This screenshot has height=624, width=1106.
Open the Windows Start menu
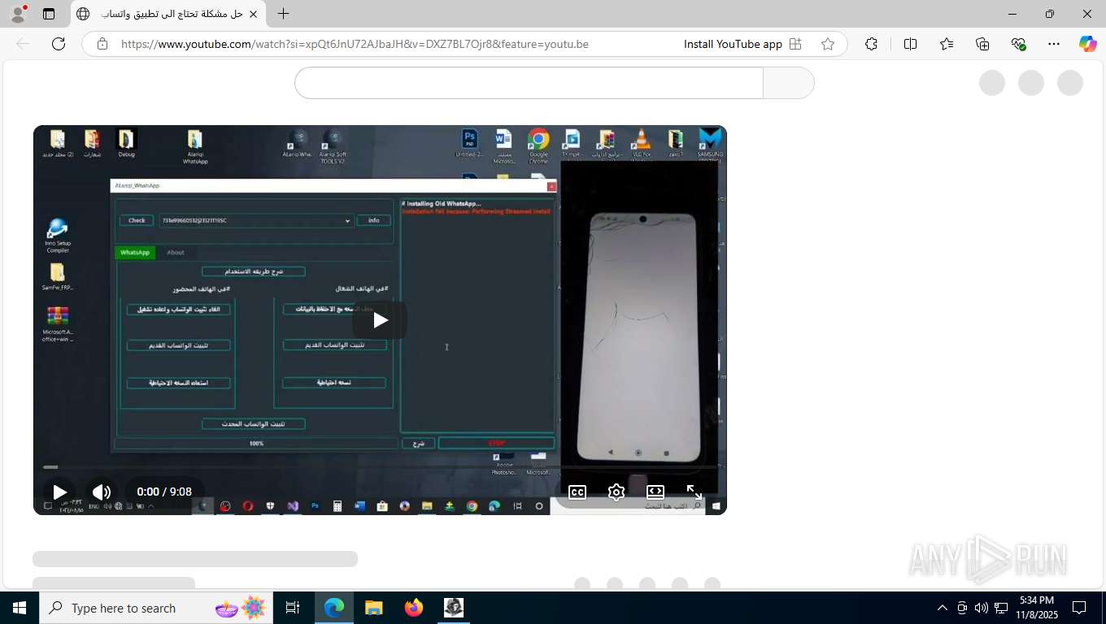20,608
